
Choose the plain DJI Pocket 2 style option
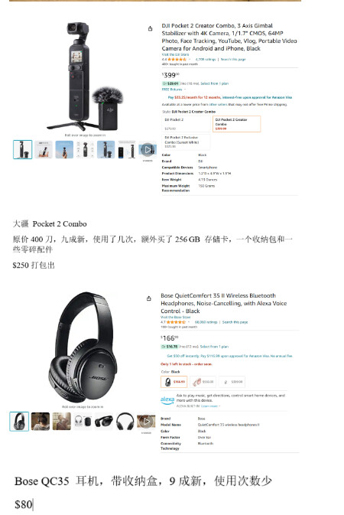[186, 124]
